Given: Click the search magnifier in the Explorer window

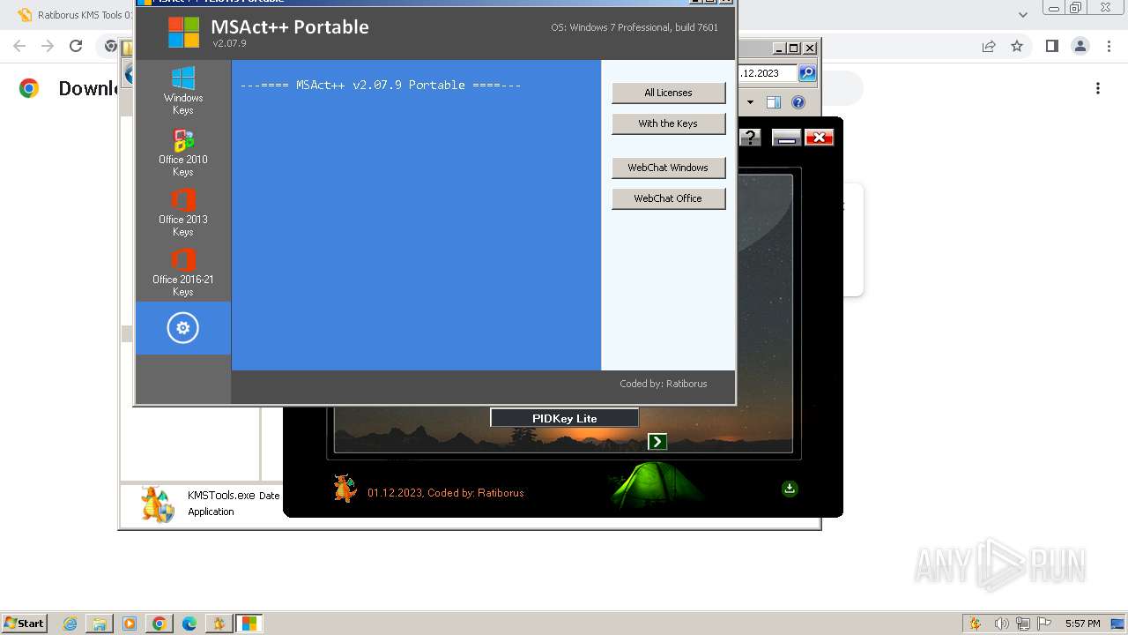Looking at the screenshot, I should click(807, 73).
